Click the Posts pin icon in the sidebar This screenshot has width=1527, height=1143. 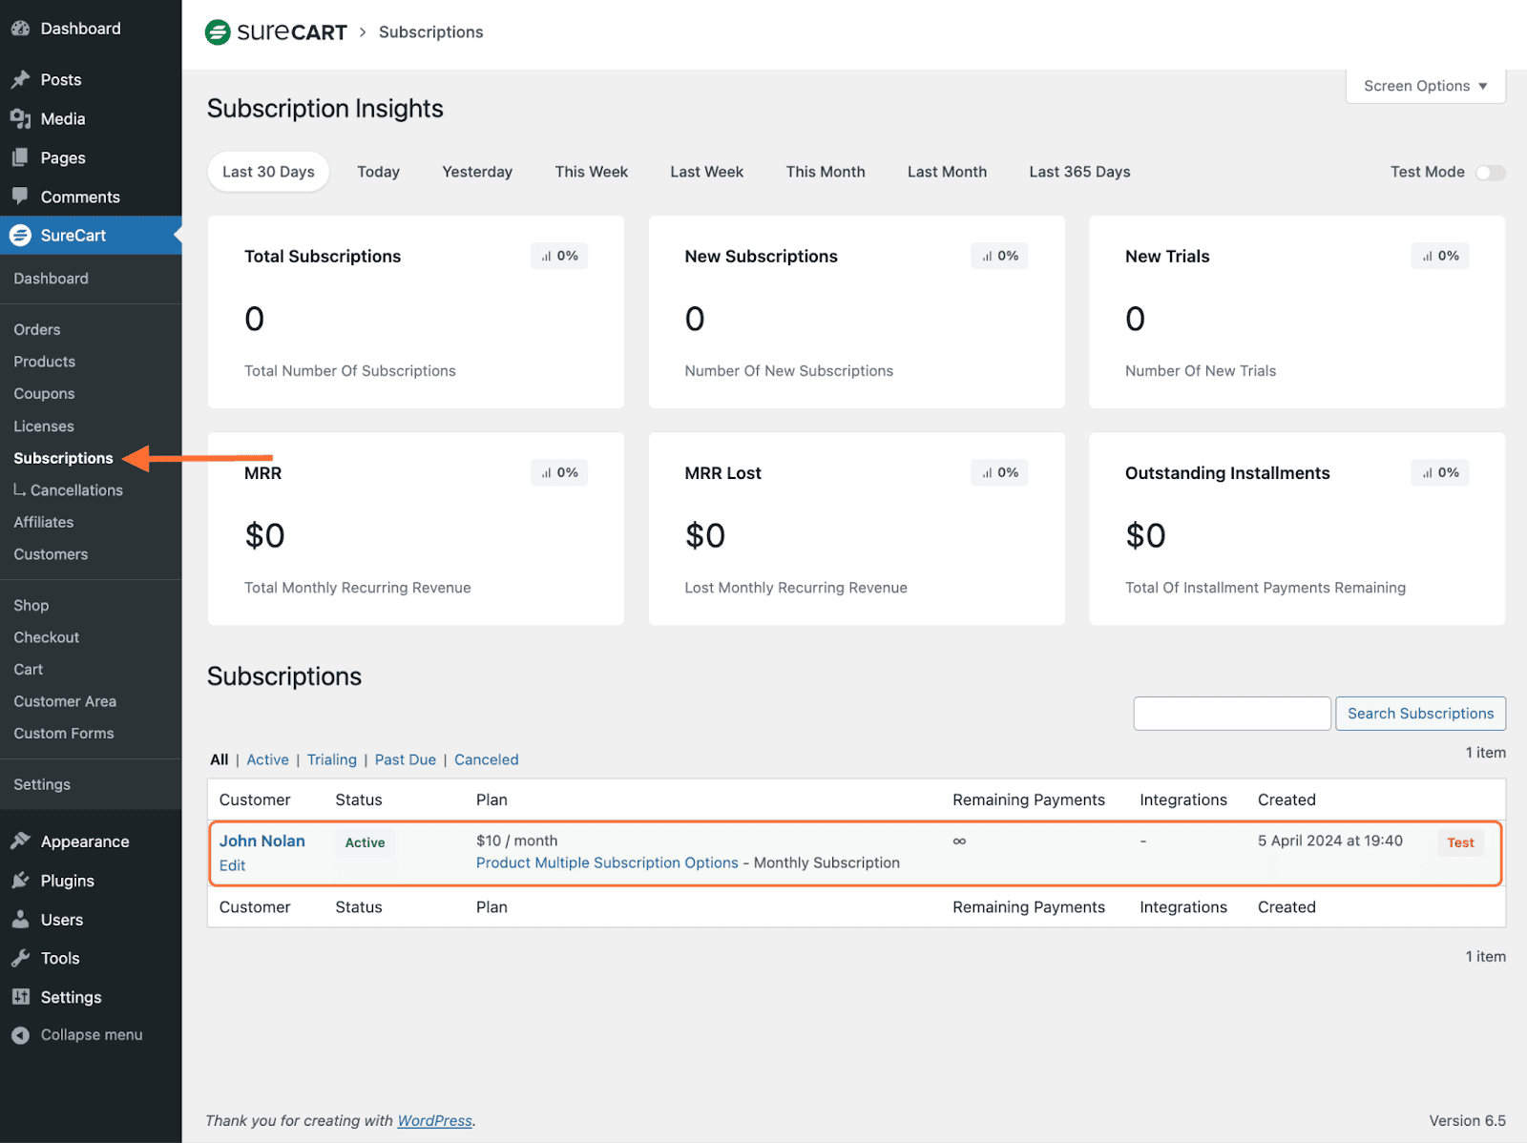pyautogui.click(x=20, y=80)
